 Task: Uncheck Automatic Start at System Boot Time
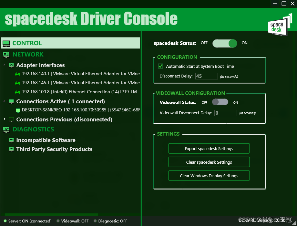[160, 66]
